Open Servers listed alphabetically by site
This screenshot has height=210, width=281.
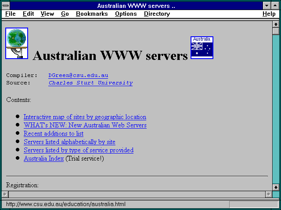click(69, 142)
